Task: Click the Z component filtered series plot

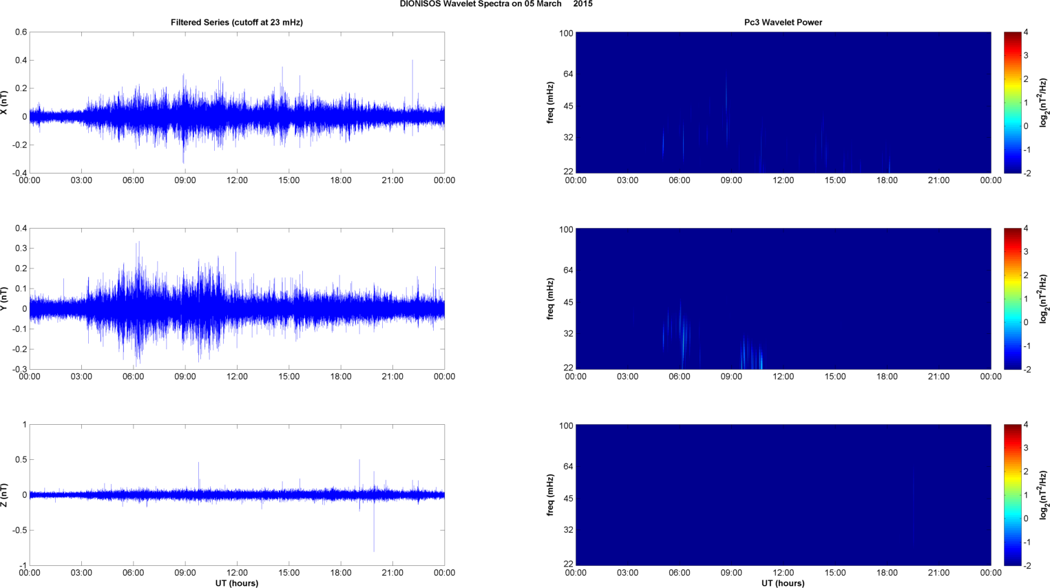Action: [x=237, y=495]
